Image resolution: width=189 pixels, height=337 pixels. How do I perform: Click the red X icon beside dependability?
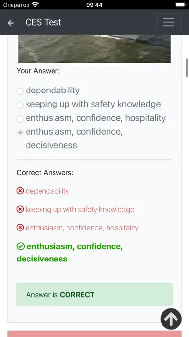point(20,191)
